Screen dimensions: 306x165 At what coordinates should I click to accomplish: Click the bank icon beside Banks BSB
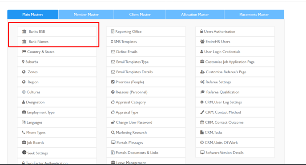24,31
